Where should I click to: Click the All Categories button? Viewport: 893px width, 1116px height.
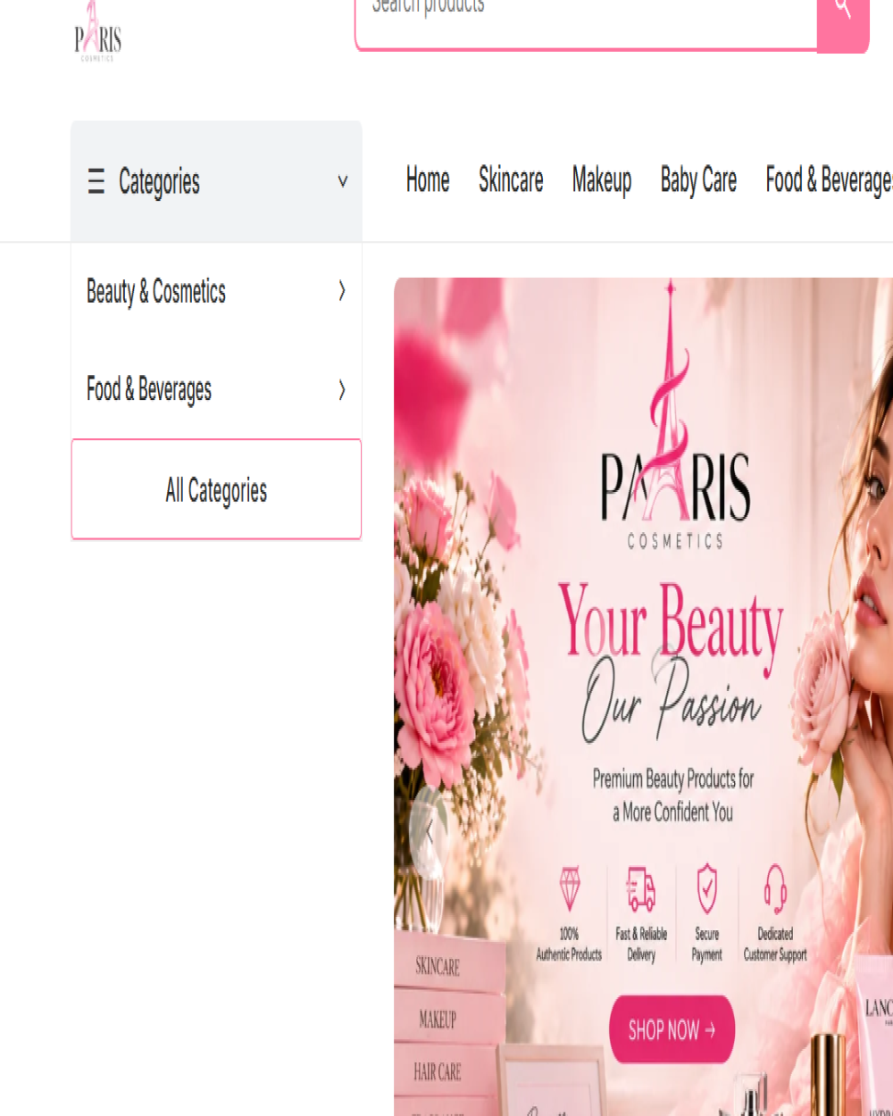click(216, 489)
